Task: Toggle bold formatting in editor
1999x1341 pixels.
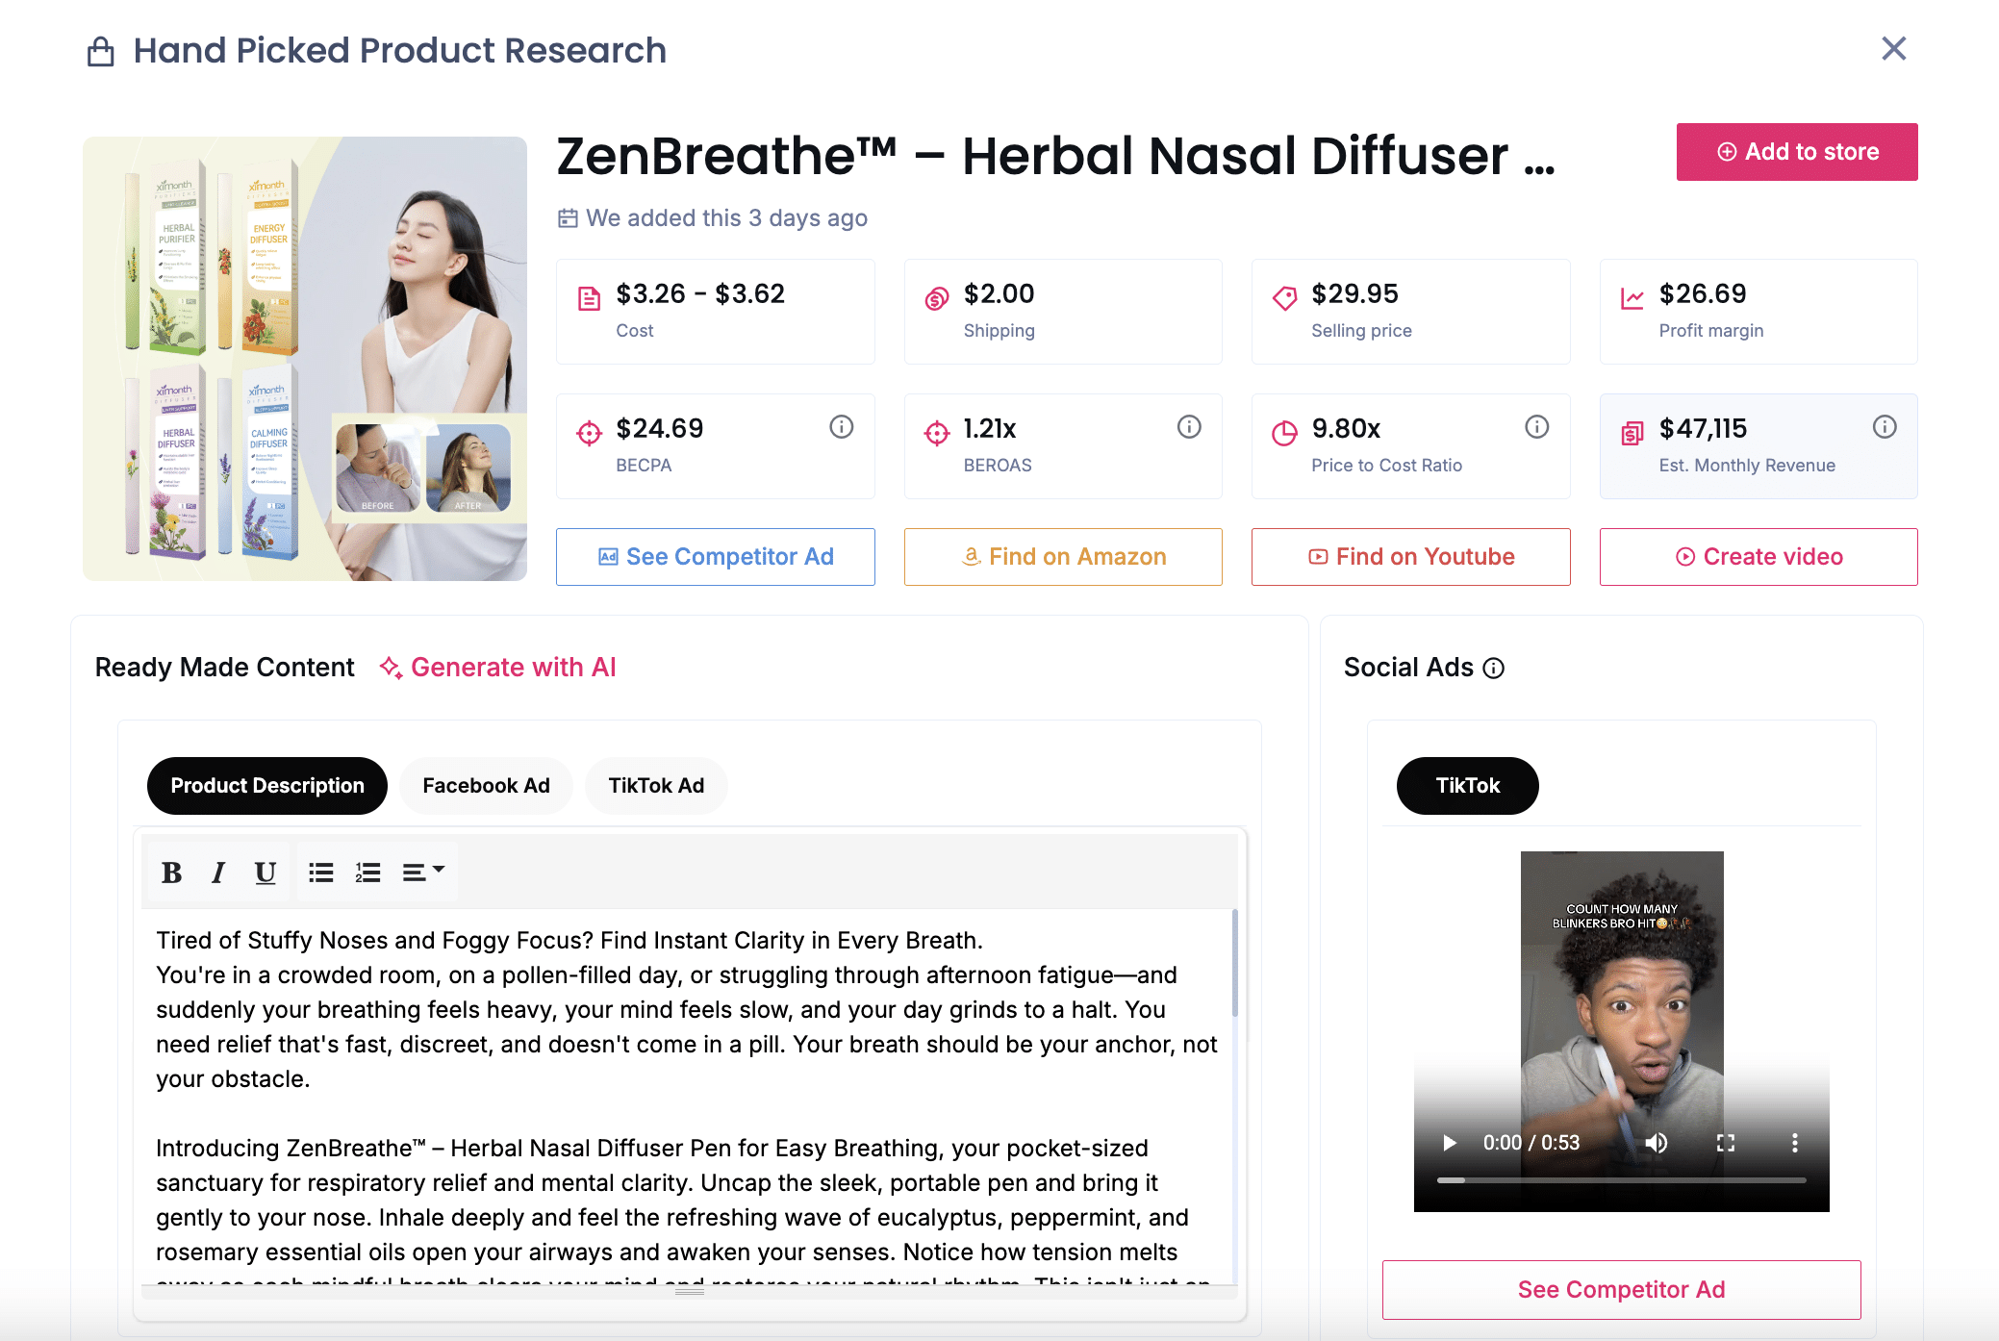Action: coord(171,873)
